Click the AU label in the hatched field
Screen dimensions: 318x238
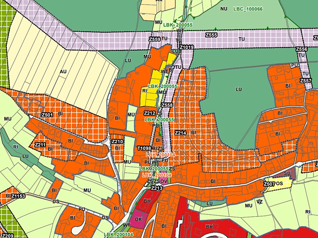(x=63, y=72)
